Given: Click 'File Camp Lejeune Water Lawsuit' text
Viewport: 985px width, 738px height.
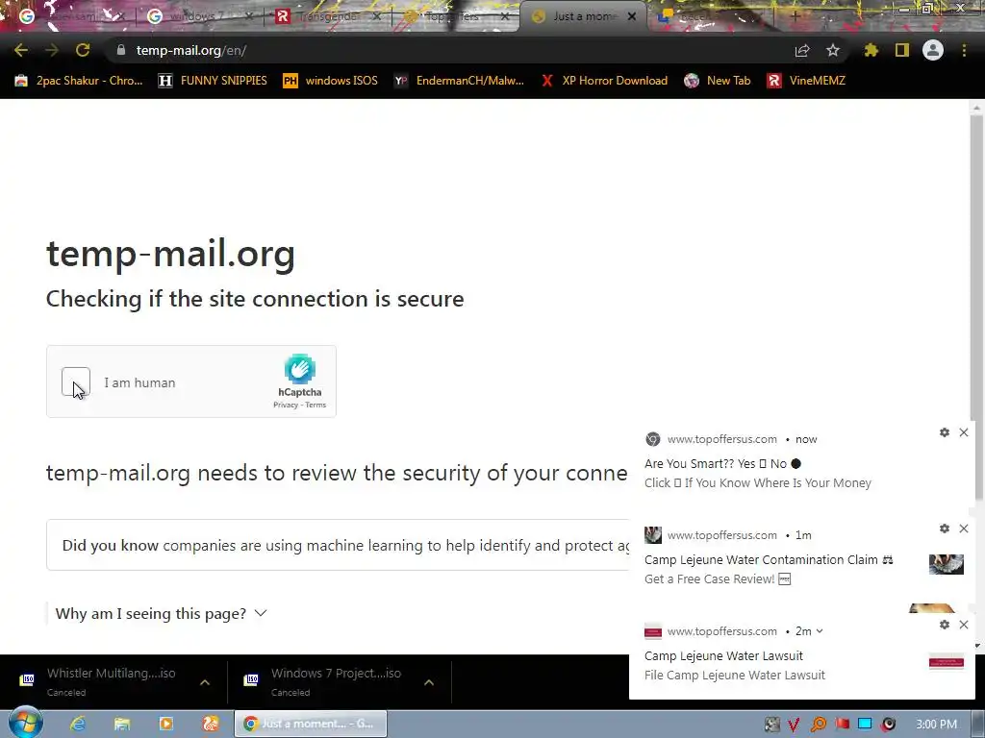Looking at the screenshot, I should pyautogui.click(x=734, y=676).
